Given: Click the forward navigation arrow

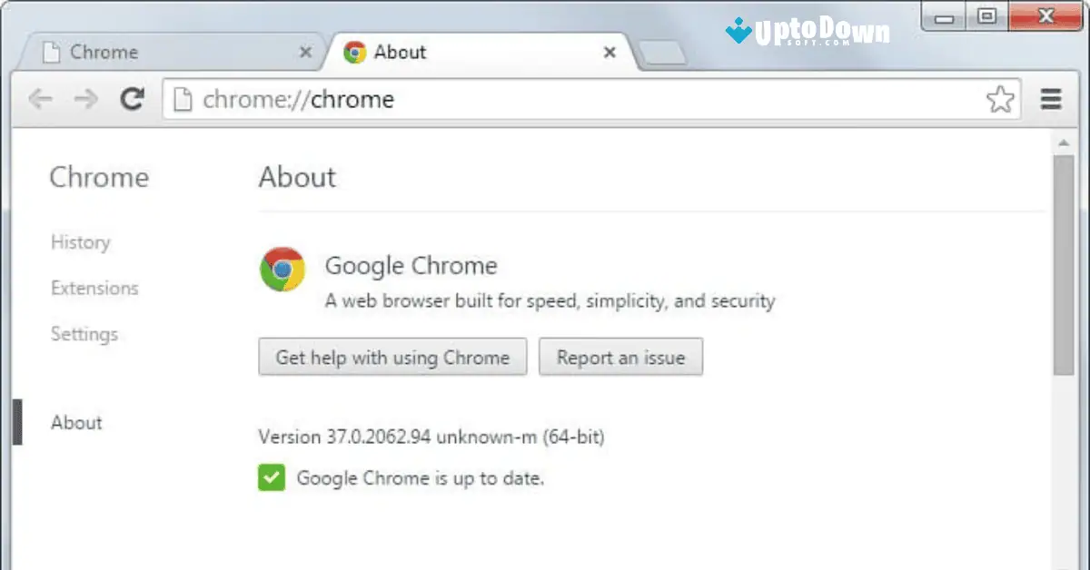Looking at the screenshot, I should click(86, 99).
